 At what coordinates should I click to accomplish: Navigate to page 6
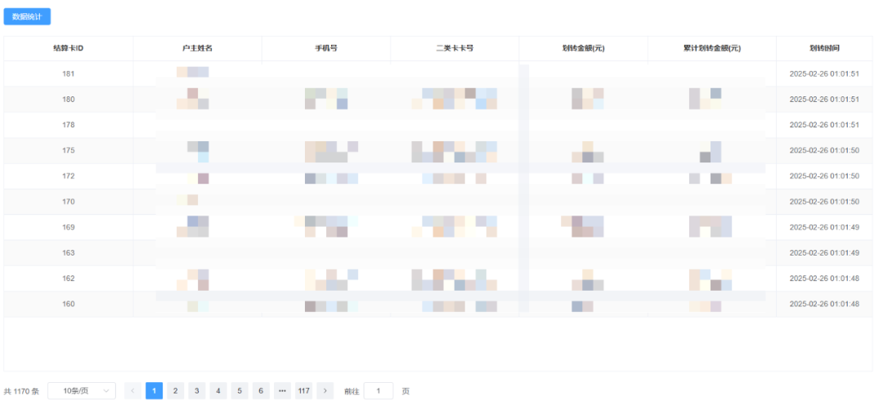tap(261, 391)
